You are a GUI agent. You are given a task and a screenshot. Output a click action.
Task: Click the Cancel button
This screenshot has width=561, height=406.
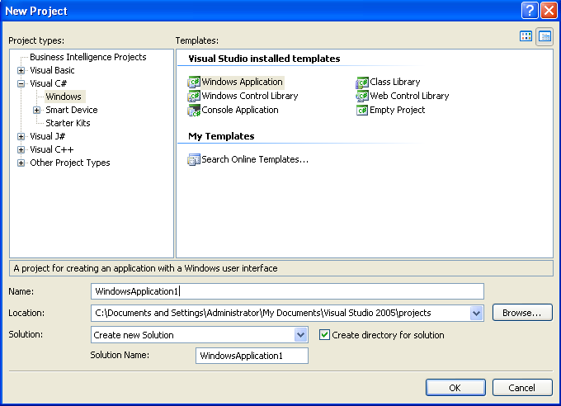pyautogui.click(x=522, y=388)
